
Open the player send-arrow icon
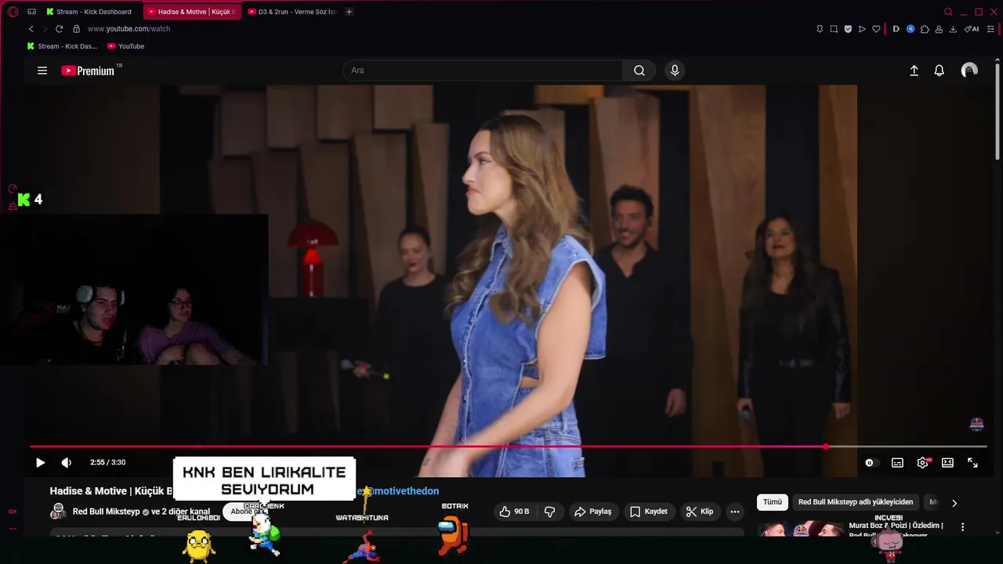(862, 29)
